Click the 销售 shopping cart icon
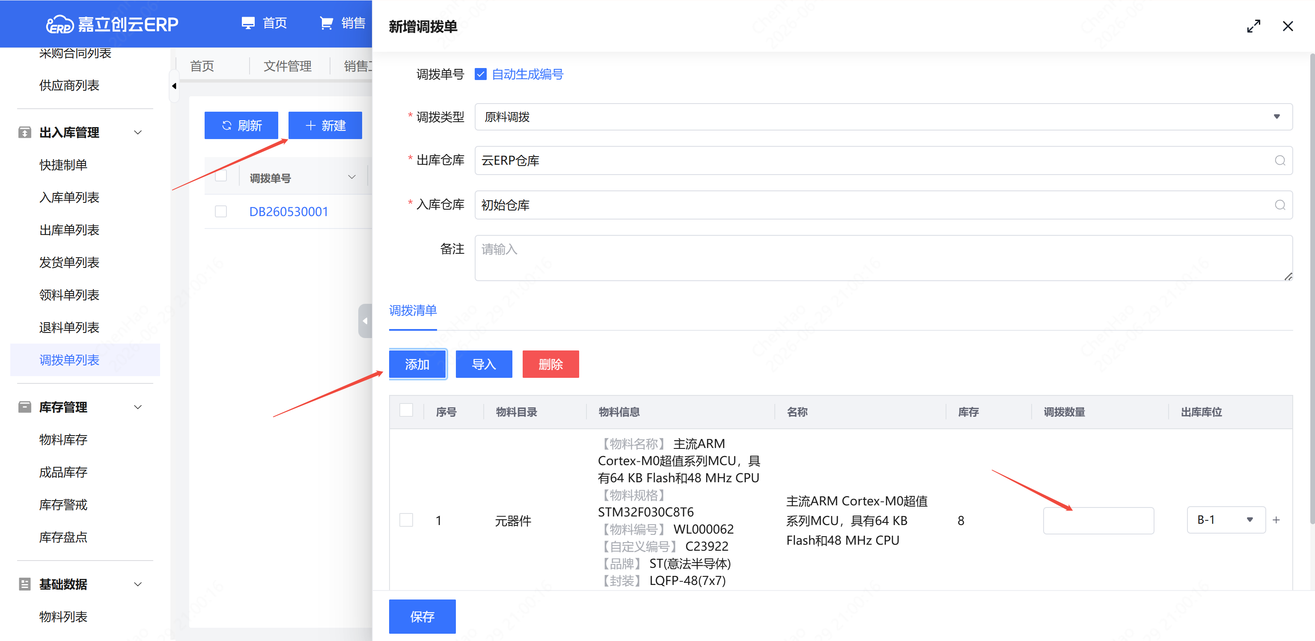 tap(326, 23)
